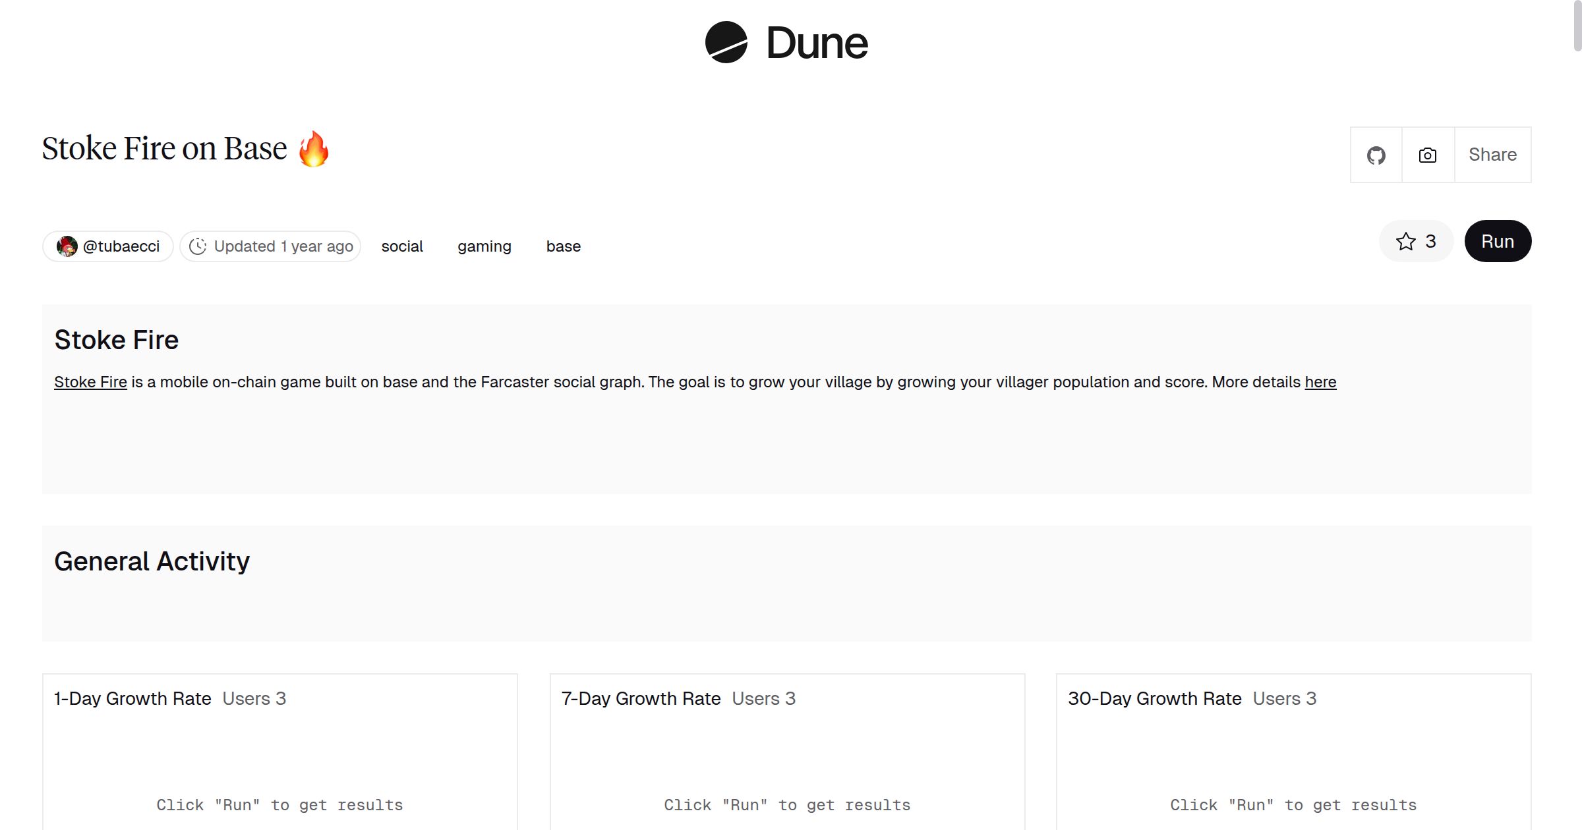Select the base tag
Image resolution: width=1582 pixels, height=830 pixels.
coord(564,246)
